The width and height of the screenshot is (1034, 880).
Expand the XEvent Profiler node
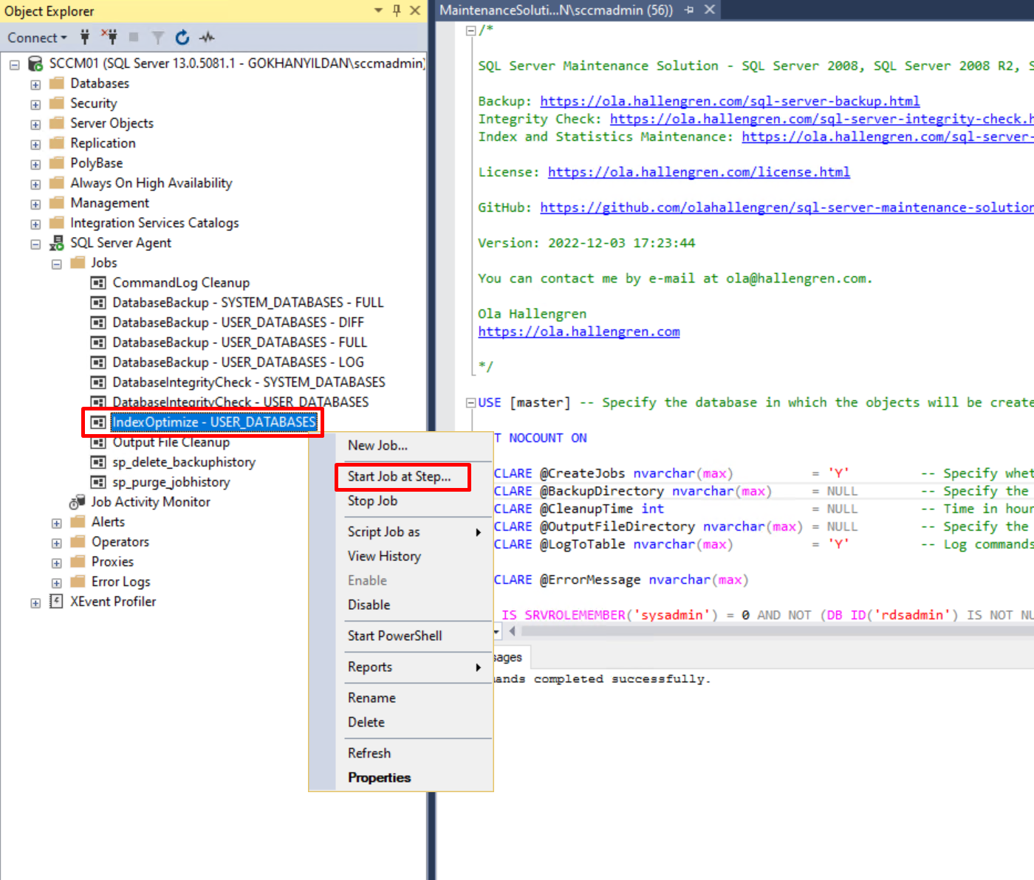pyautogui.click(x=35, y=602)
